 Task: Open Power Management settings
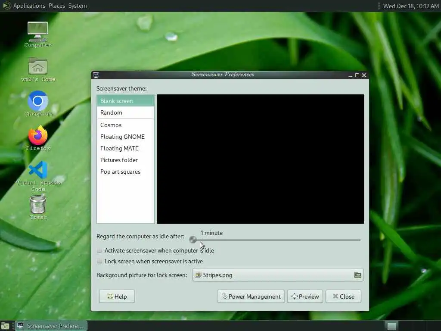coord(251,297)
